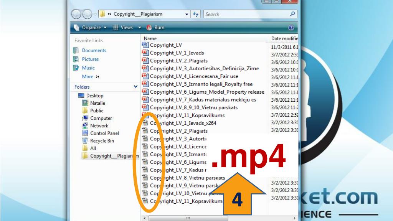Screen dimensions: 393x221
Task: Select Natalie folder in tree
Action: [x=97, y=103]
